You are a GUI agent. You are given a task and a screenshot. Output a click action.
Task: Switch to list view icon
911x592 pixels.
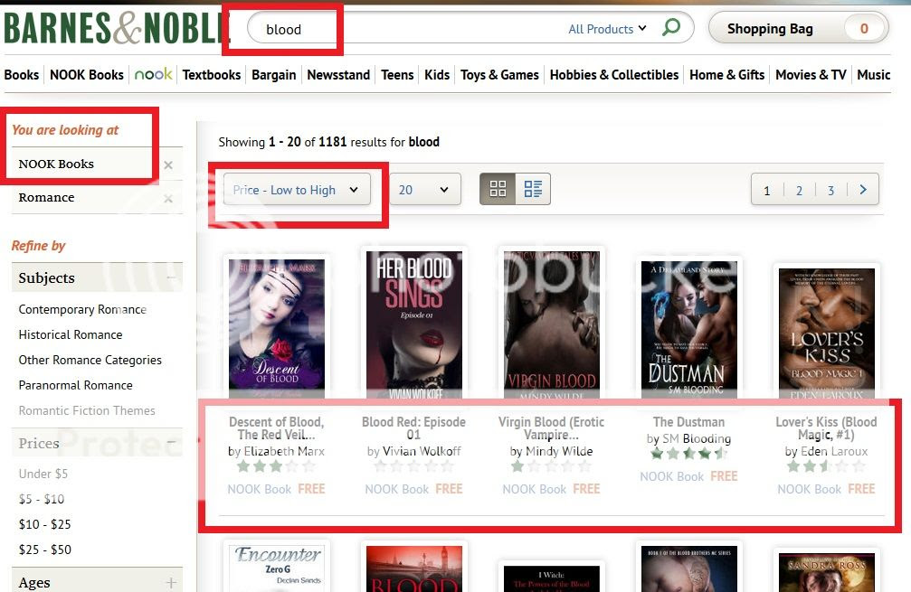(x=533, y=189)
